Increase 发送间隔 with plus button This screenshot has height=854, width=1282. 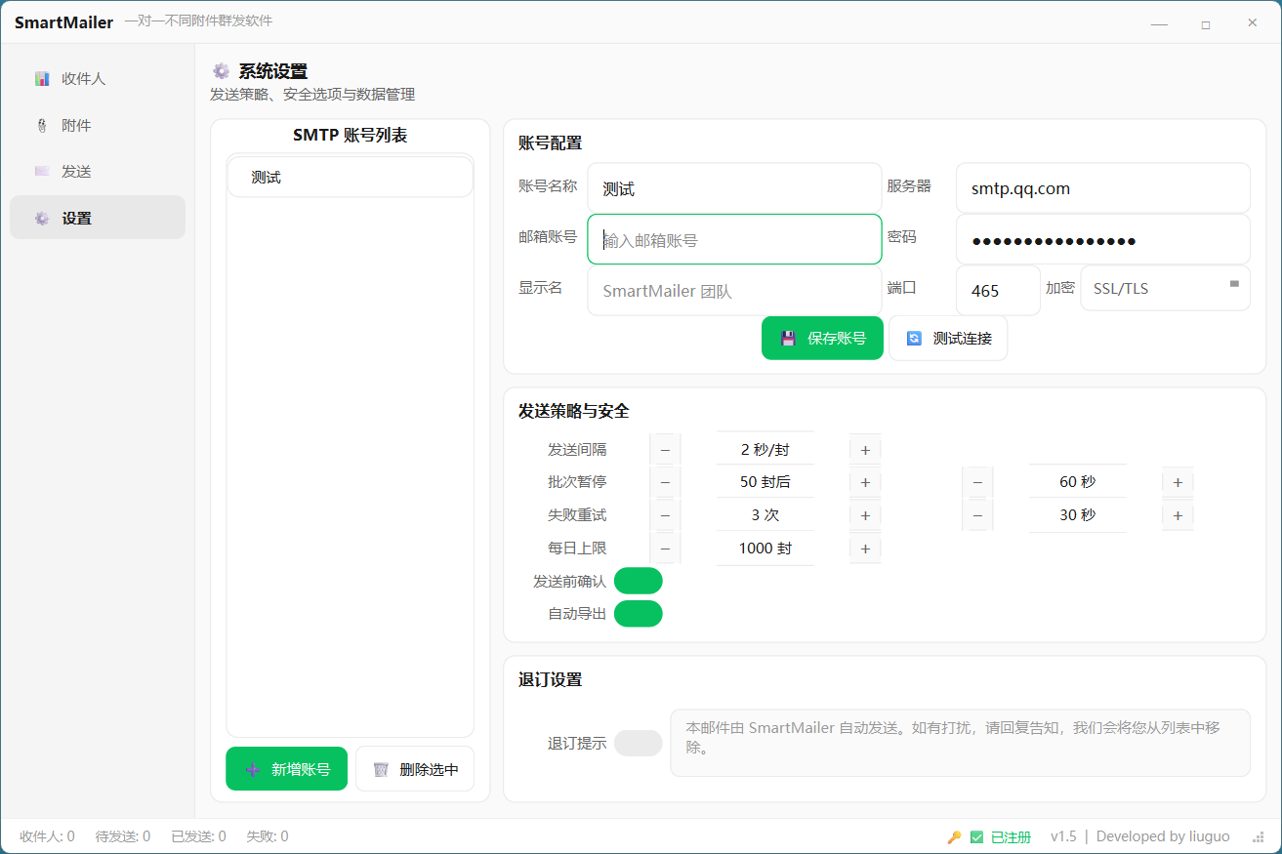click(865, 450)
